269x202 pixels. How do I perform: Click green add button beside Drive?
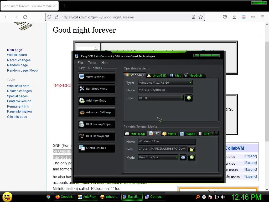coord(189,98)
